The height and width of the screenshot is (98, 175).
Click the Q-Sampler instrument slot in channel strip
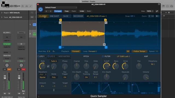[x=7, y=44]
